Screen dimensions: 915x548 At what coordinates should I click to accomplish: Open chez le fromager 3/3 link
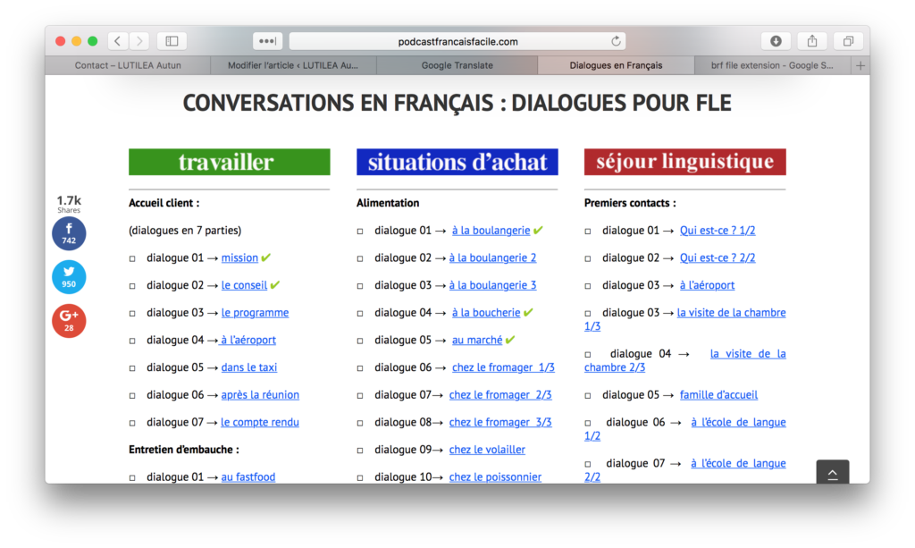(500, 422)
